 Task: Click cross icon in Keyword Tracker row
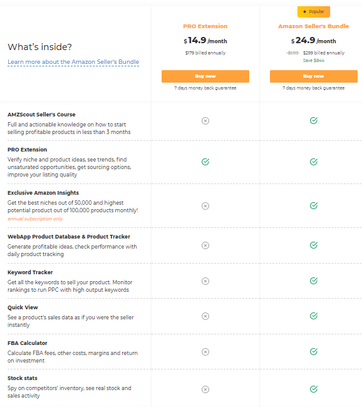coord(205,281)
